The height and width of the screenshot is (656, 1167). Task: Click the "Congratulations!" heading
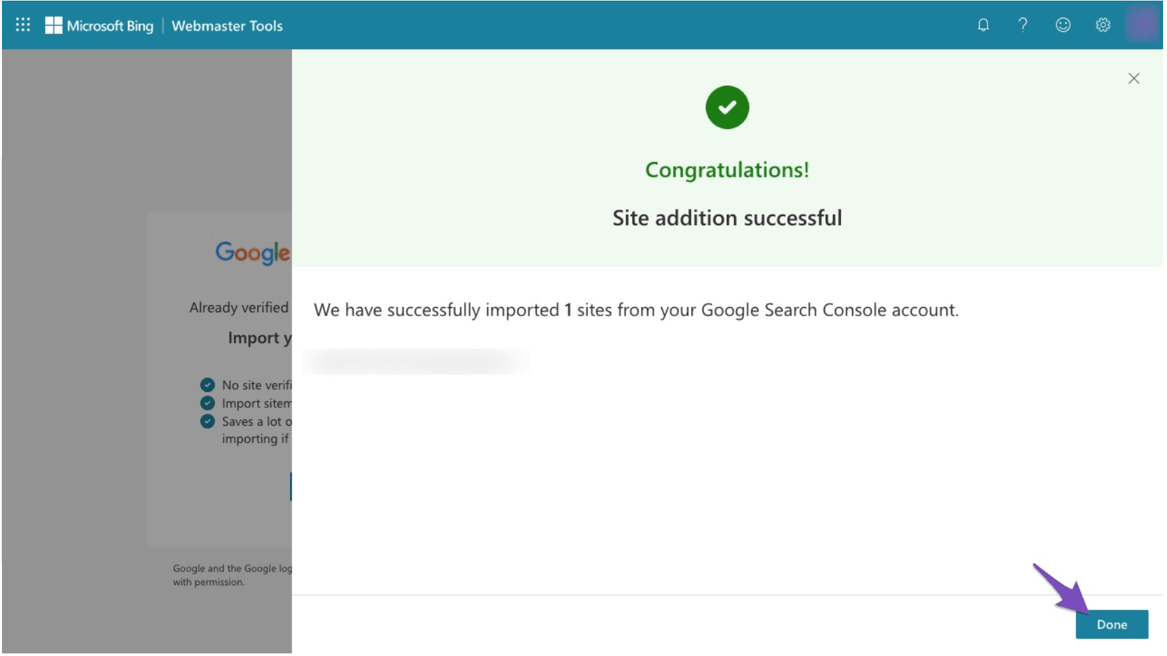(728, 170)
